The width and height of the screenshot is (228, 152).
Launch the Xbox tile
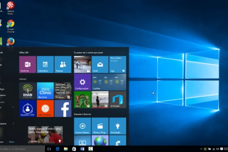pos(82,100)
